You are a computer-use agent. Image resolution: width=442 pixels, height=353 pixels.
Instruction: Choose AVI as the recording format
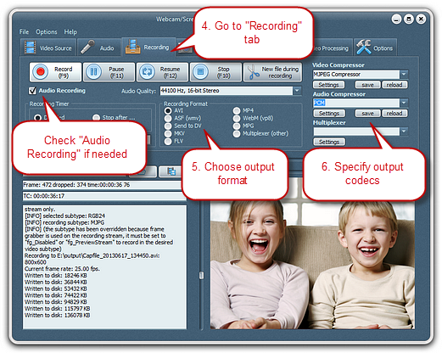point(168,110)
